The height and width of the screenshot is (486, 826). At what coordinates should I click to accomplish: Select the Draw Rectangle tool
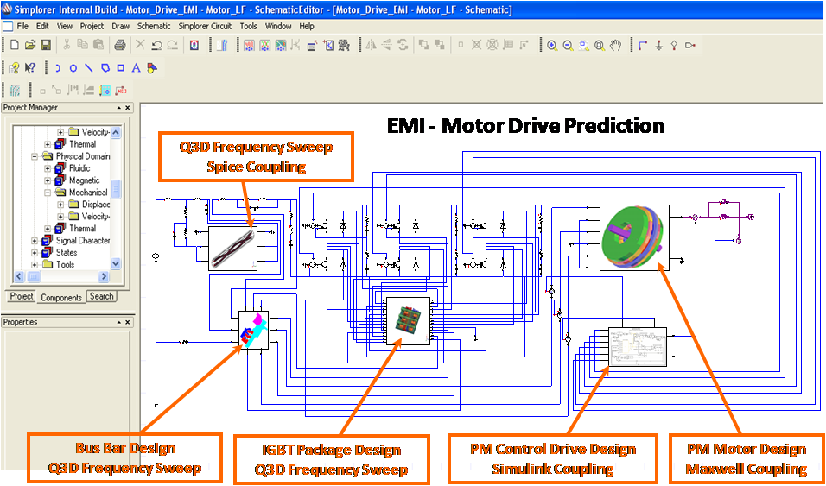point(121,68)
